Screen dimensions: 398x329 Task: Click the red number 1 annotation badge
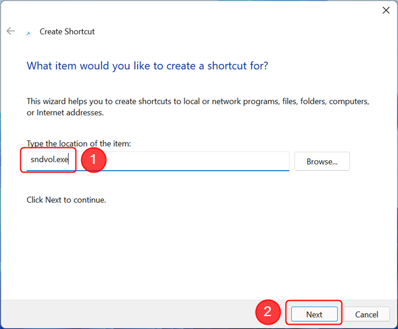(x=93, y=161)
